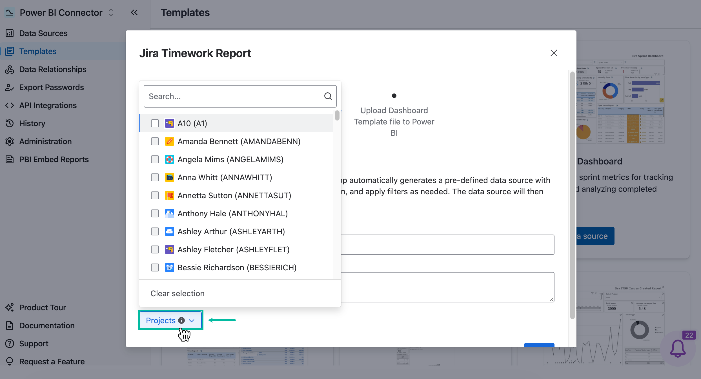This screenshot has width=701, height=379.
Task: Collapse the sidebar with double-chevron icon
Action: [134, 13]
